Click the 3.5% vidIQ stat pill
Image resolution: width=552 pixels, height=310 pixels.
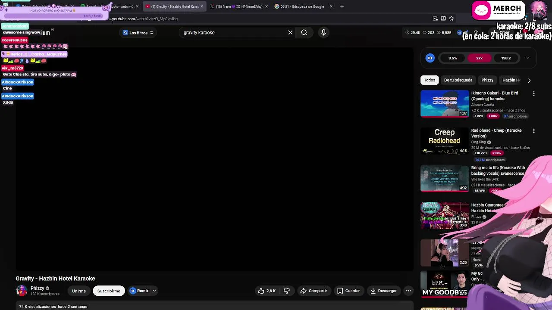tap(452, 58)
